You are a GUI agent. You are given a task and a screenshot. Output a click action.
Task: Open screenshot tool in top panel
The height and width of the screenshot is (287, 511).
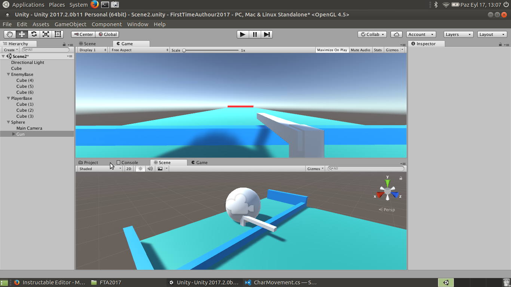115,4
